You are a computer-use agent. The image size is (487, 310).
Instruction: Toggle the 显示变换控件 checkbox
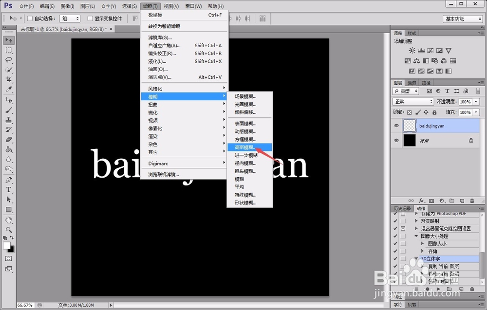90,18
